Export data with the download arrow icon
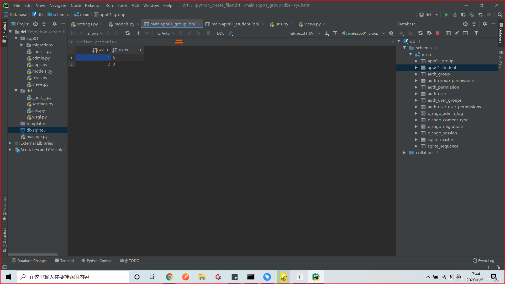This screenshot has width=505, height=284. point(327,33)
